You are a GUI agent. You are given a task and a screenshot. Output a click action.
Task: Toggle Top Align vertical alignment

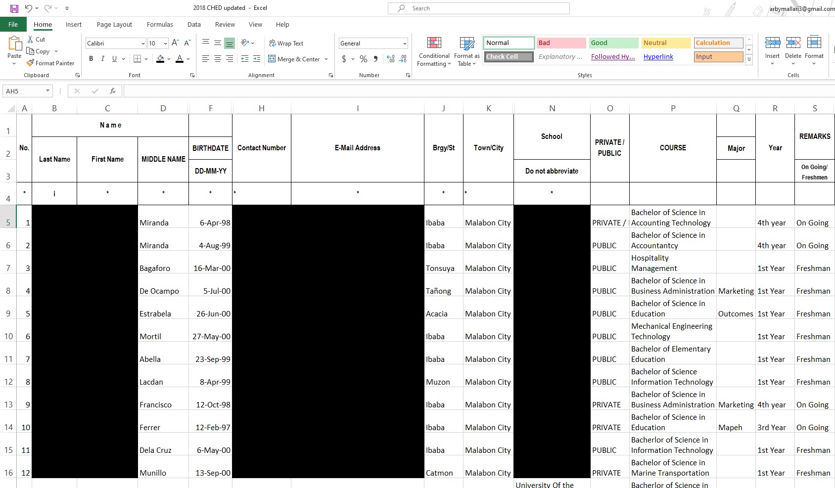pos(206,43)
